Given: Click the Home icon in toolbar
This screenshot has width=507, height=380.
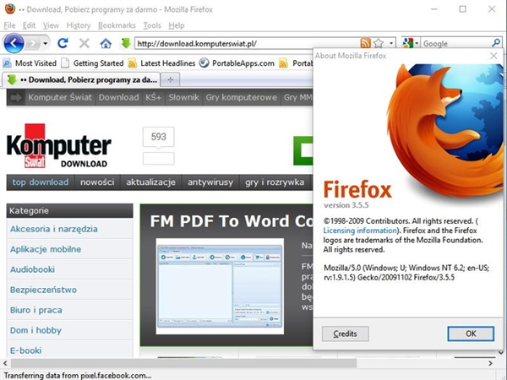Looking at the screenshot, I should coord(106,43).
